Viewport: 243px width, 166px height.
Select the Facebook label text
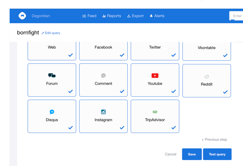pyautogui.click(x=103, y=47)
